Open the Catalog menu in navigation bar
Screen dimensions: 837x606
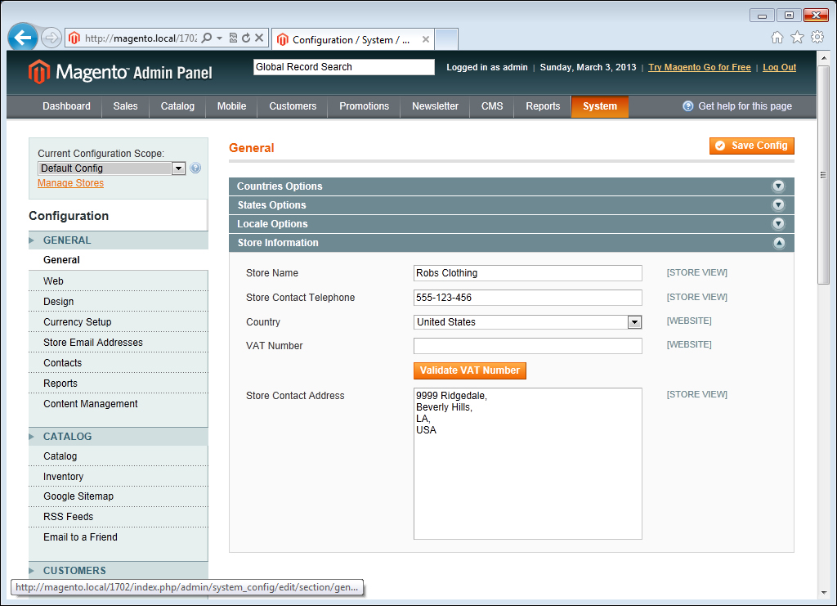pyautogui.click(x=177, y=106)
